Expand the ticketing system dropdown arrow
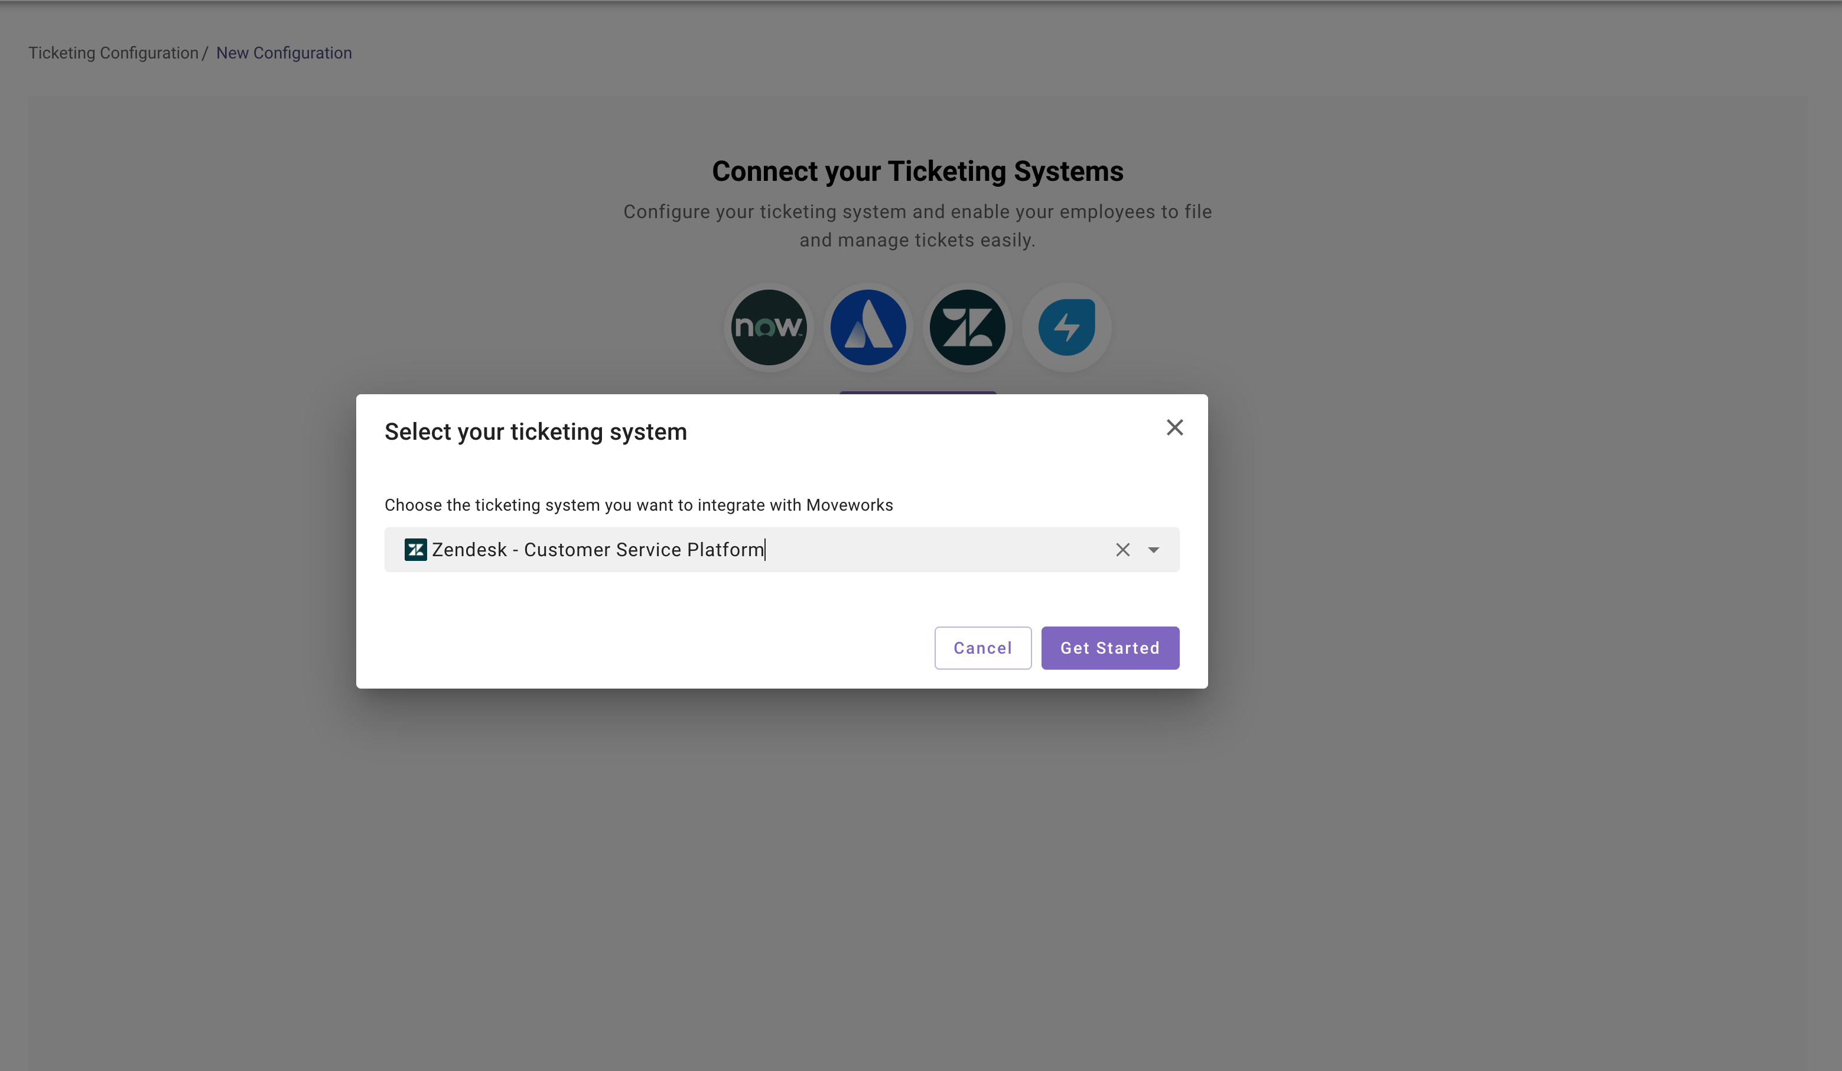1842x1071 pixels. coord(1153,550)
